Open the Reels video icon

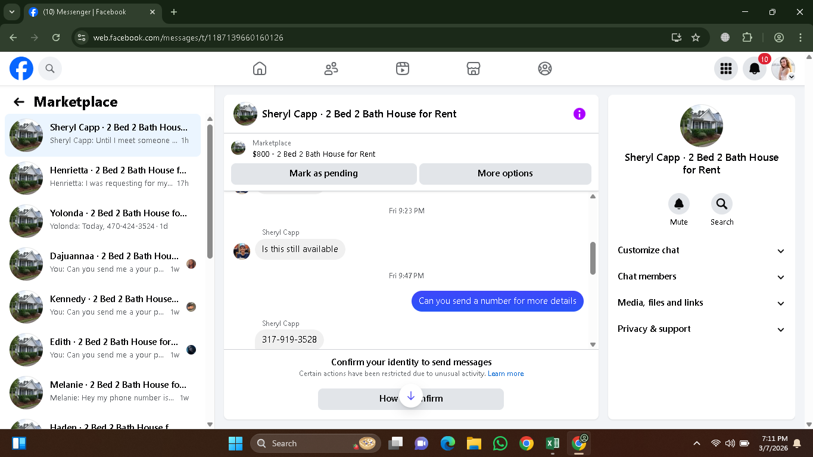[x=402, y=69]
